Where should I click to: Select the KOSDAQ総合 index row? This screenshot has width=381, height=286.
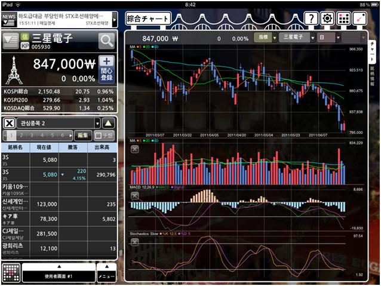(x=59, y=108)
